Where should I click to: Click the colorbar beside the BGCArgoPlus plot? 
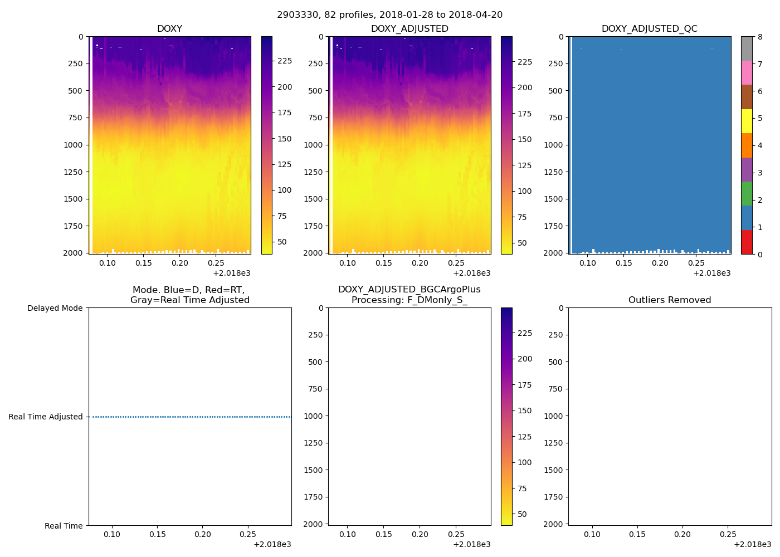506,416
